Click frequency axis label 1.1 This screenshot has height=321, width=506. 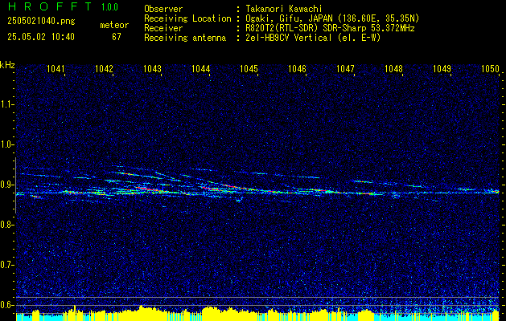tap(6, 104)
